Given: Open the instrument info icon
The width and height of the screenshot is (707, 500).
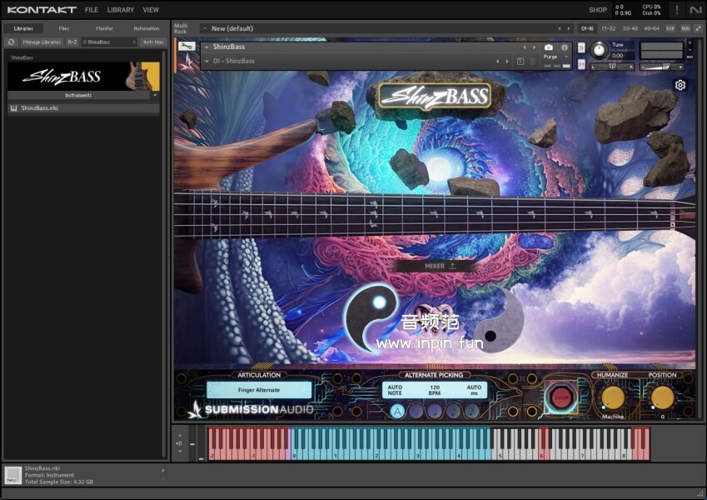Looking at the screenshot, I should [x=565, y=47].
